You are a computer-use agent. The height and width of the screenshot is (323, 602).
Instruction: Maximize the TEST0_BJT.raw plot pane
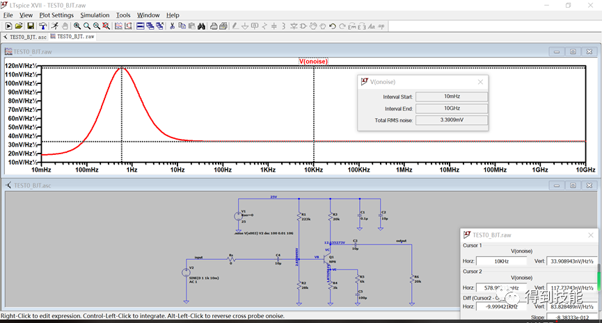[573, 51]
